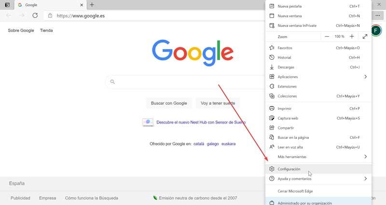Click the briefcase icon for Administrado por su organización
Viewport: 386px width, 205px height.
(272, 203)
